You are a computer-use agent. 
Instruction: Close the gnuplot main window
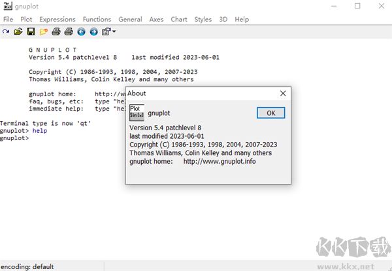click(x=382, y=6)
